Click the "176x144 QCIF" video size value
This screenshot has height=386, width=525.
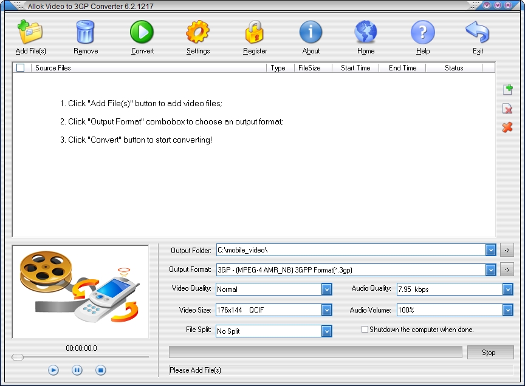tap(240, 310)
